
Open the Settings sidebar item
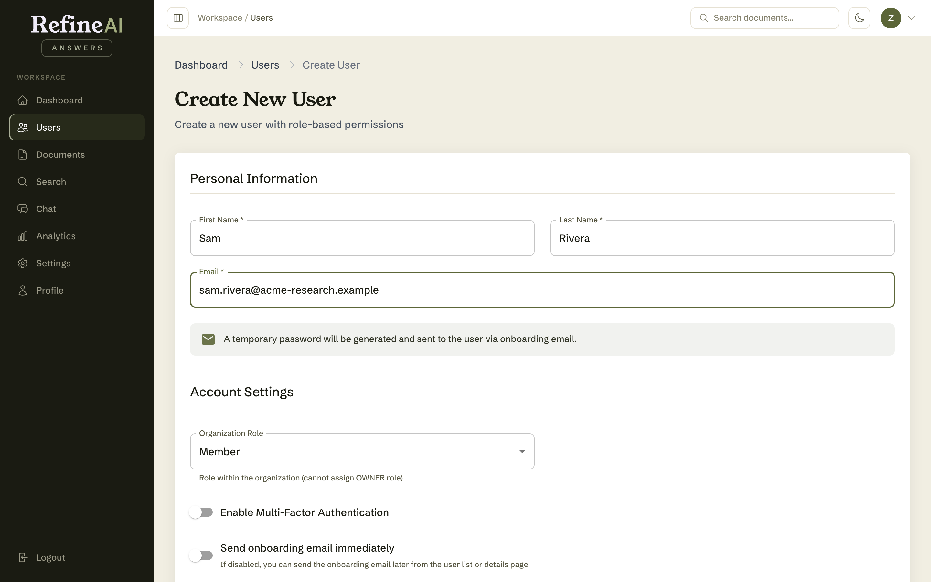[77, 263]
